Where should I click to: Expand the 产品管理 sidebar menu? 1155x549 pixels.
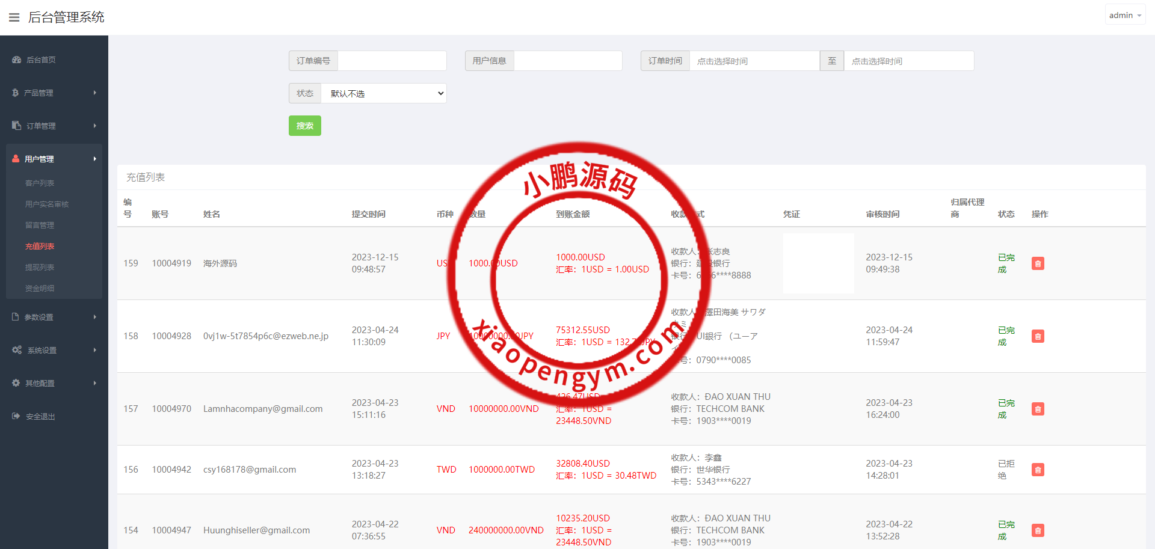pyautogui.click(x=54, y=93)
